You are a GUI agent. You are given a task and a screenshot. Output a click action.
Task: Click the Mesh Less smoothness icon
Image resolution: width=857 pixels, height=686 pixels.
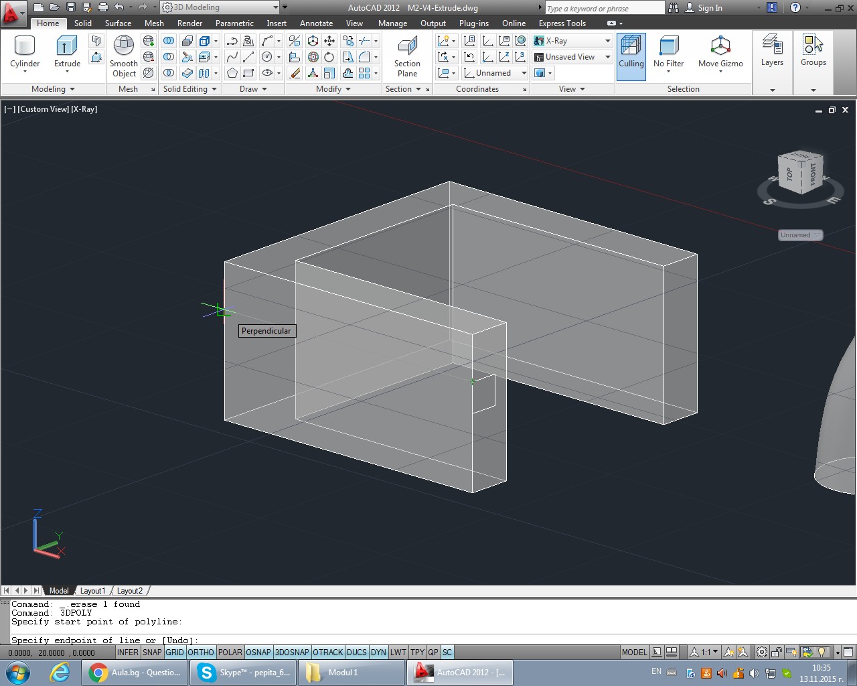click(x=149, y=57)
